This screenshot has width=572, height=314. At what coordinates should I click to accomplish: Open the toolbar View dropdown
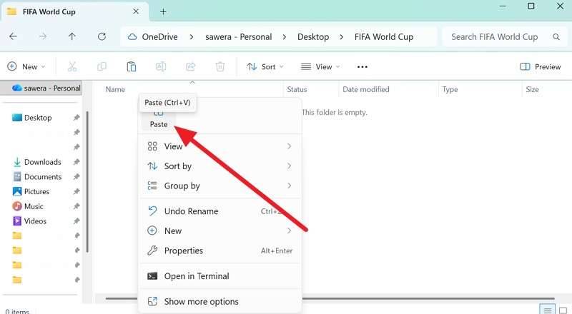tap(320, 66)
